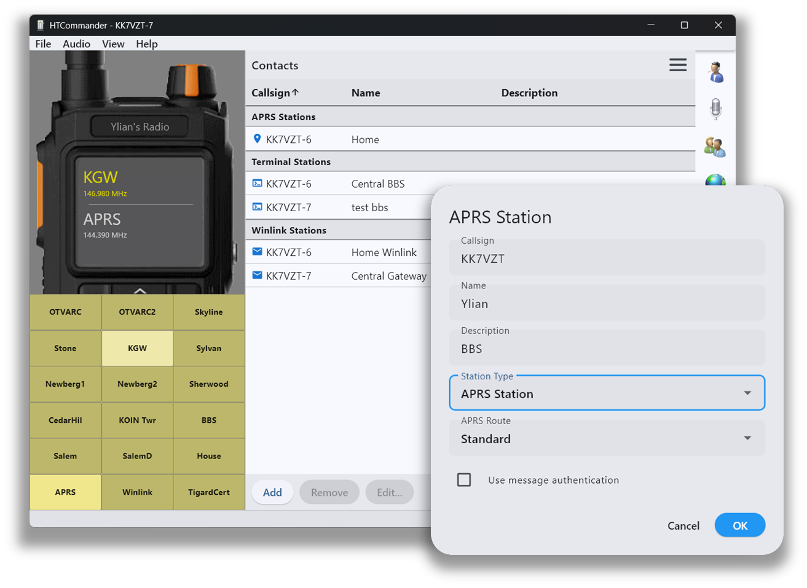Image resolution: width=807 pixels, height=588 pixels.
Task: Select the KOIN Twr channel button
Action: (137, 420)
